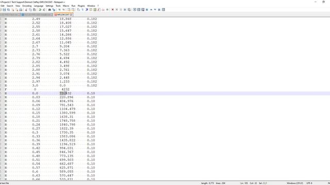Open the Encoding menu
This screenshot has height=185, width=330.
(x=27, y=6)
